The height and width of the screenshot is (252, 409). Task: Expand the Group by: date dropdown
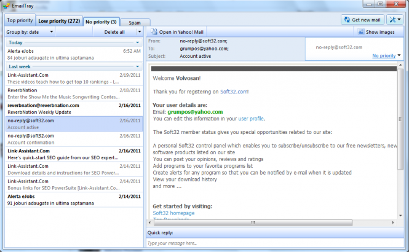[50, 31]
